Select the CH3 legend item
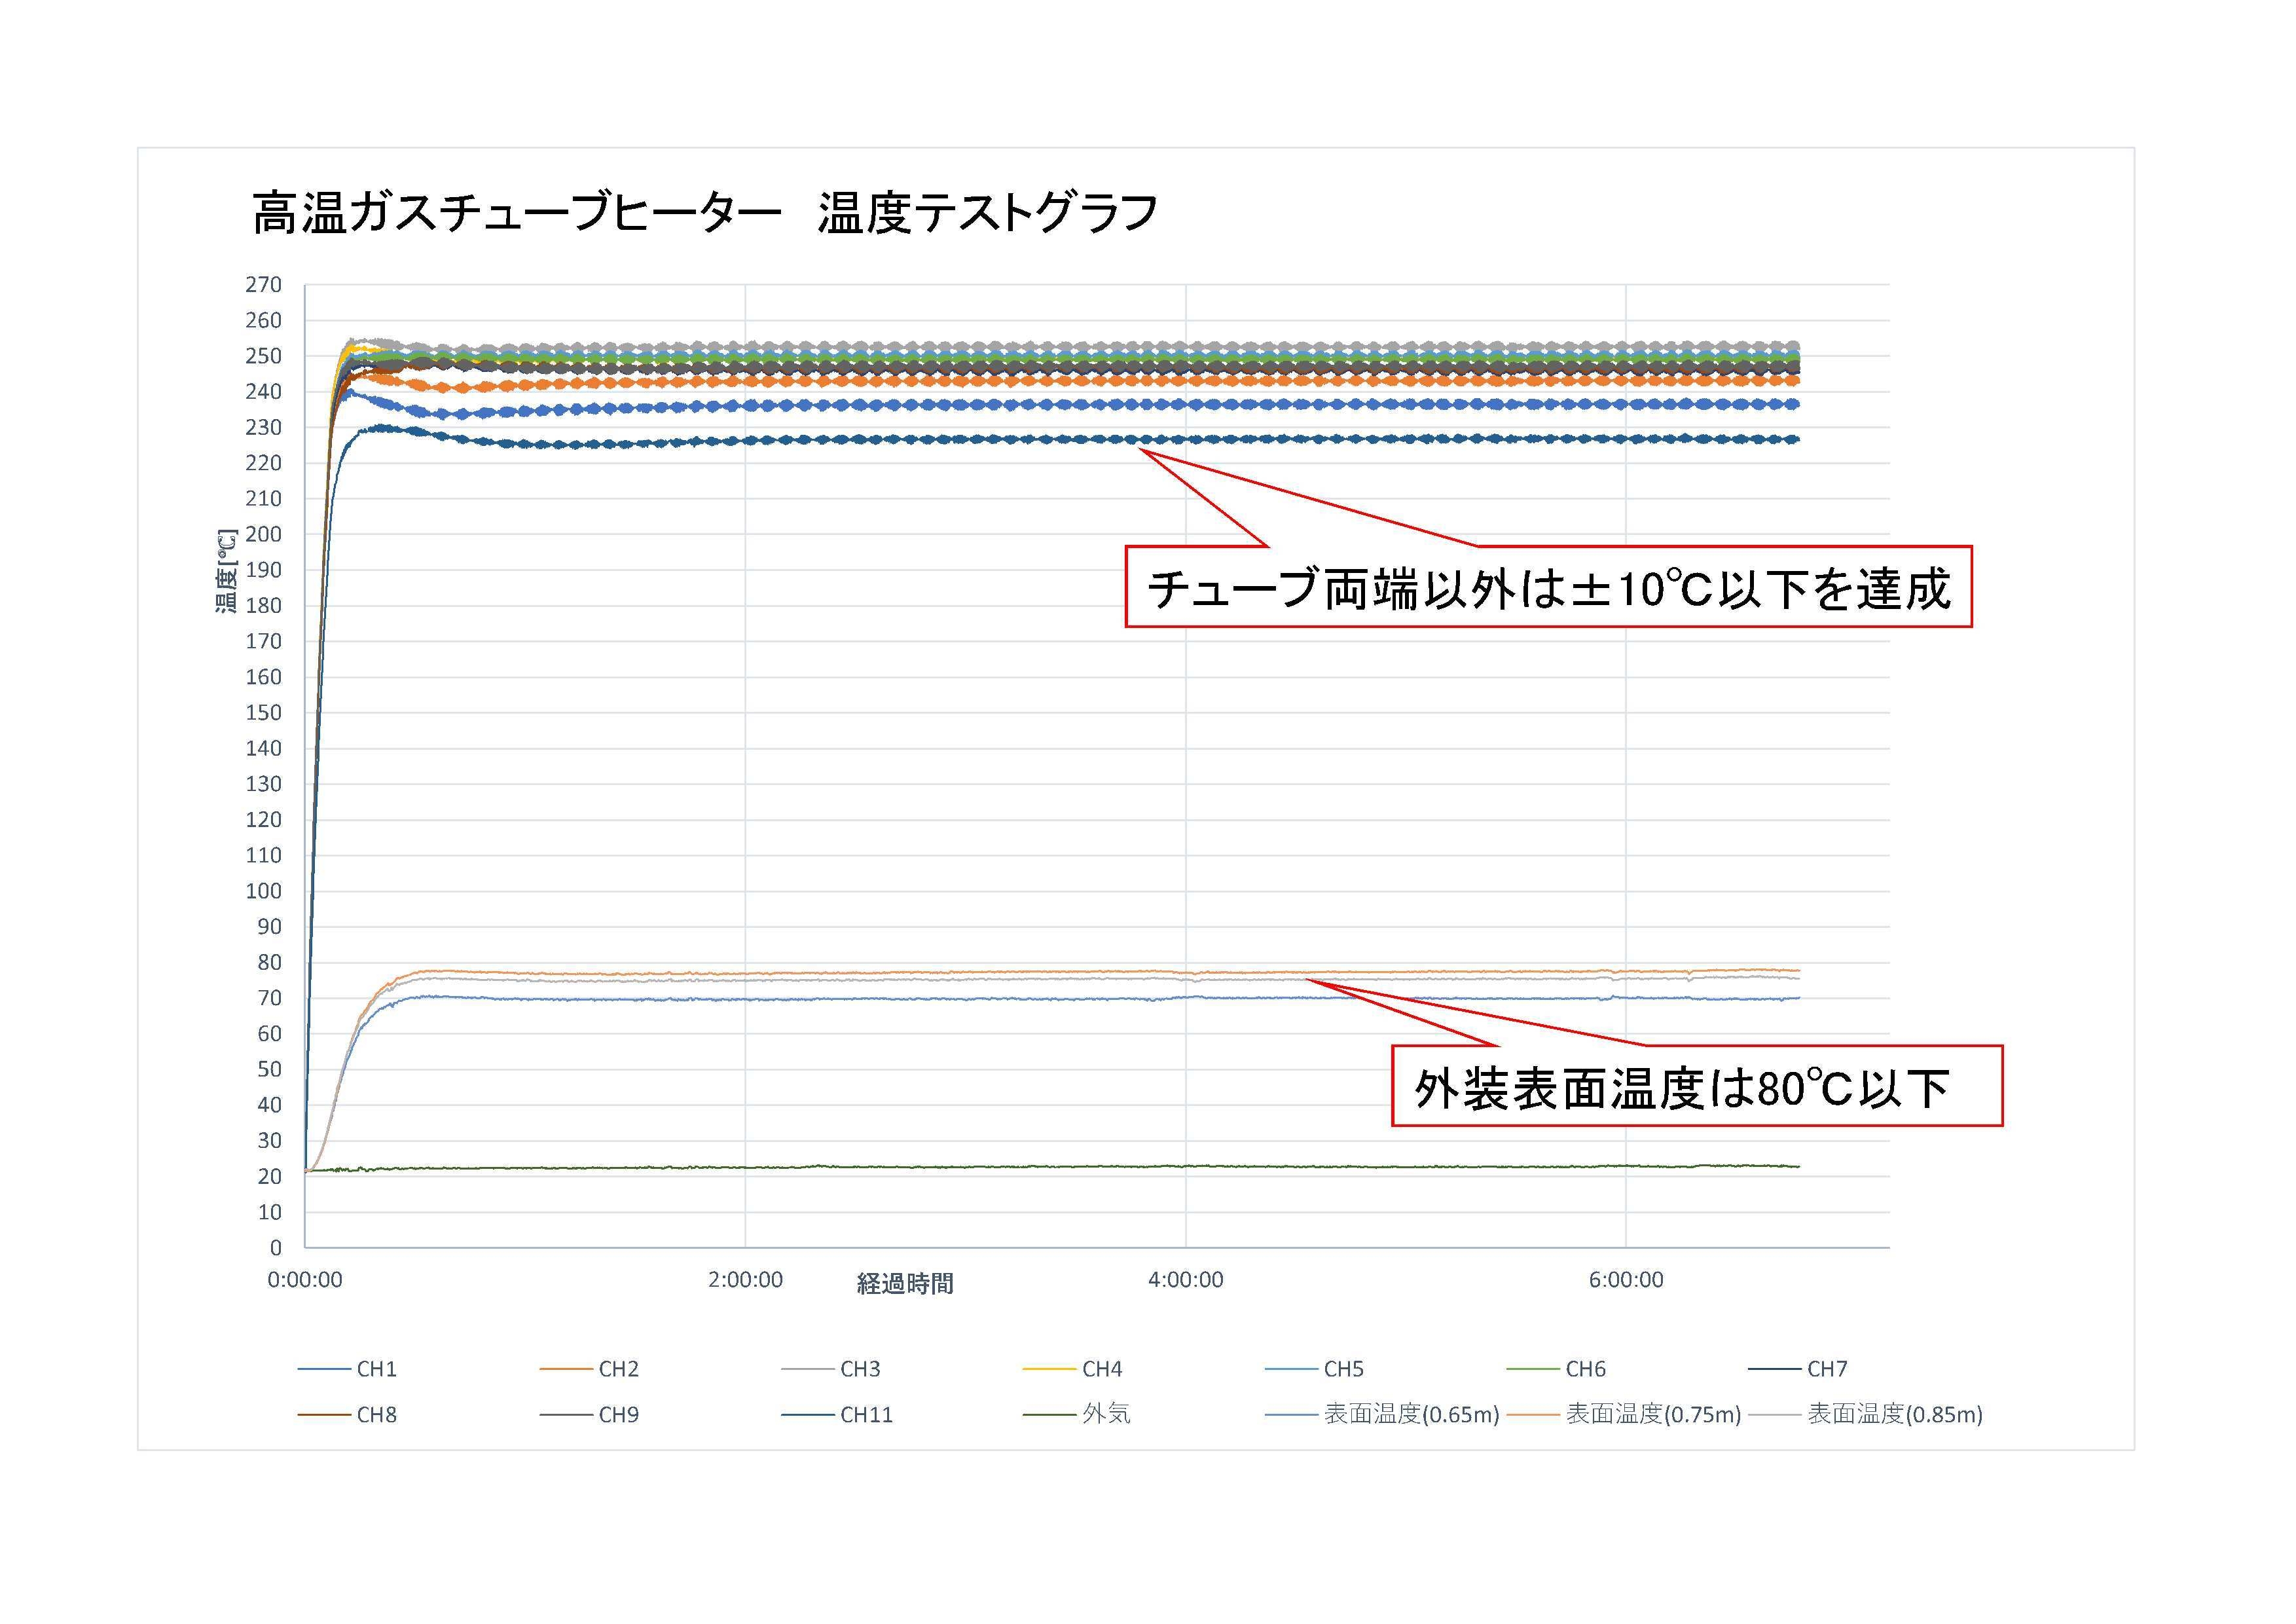This screenshot has height=1624, width=2296. click(x=860, y=1369)
